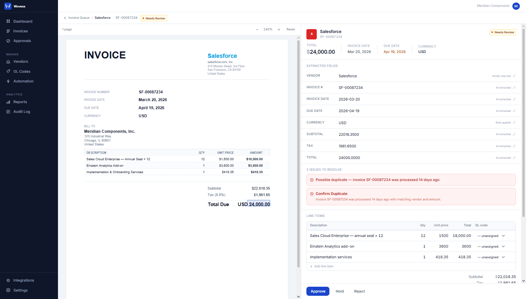
Task: Open the GL Codes section
Action: tap(22, 71)
